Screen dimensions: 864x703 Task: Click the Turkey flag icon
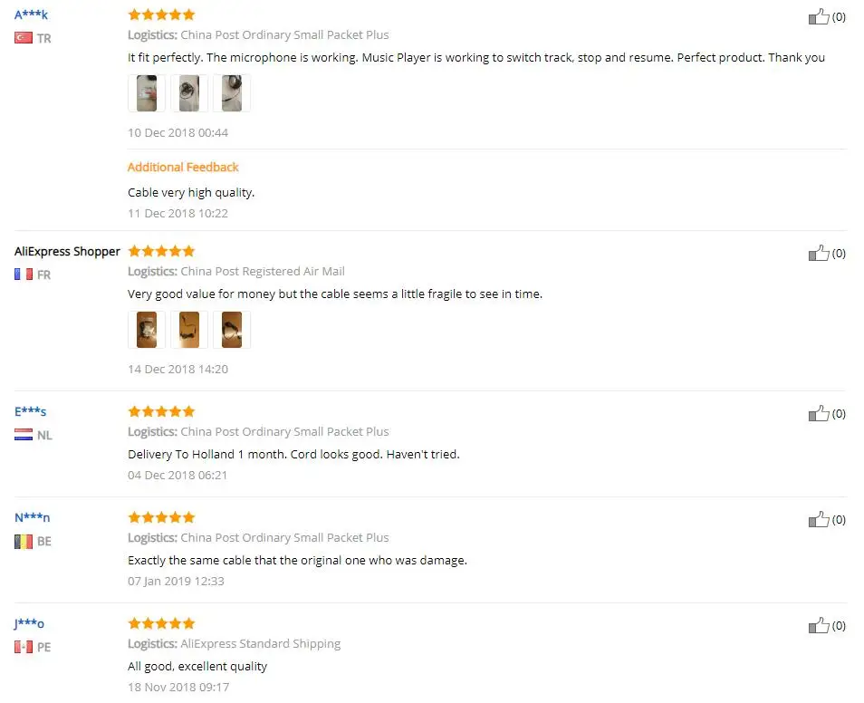pyautogui.click(x=24, y=38)
